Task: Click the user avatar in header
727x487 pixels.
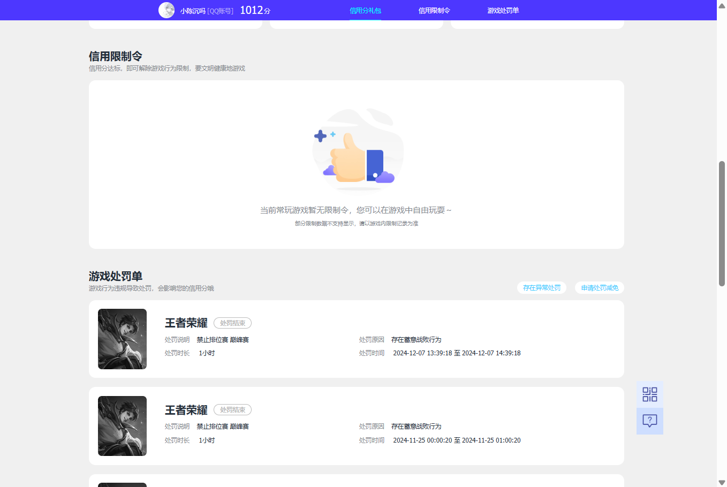Action: coord(166,10)
